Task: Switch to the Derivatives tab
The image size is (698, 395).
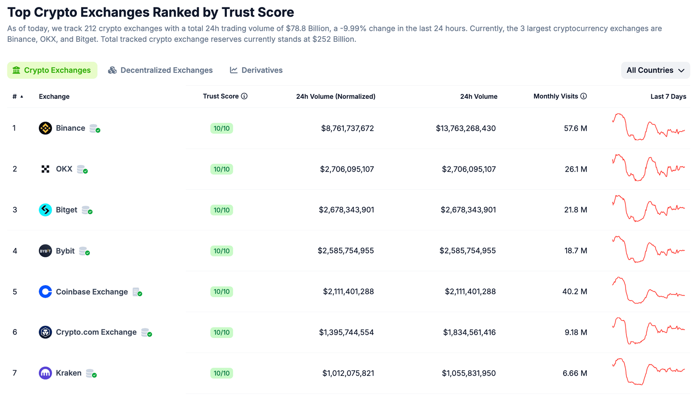Action: (x=257, y=70)
